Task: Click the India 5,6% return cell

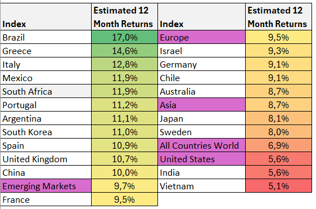Action: tap(278, 172)
